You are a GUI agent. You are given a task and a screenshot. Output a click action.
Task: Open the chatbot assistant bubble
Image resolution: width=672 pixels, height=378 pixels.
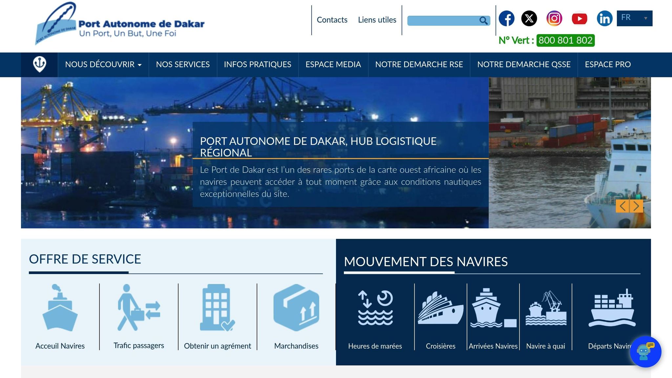(645, 352)
